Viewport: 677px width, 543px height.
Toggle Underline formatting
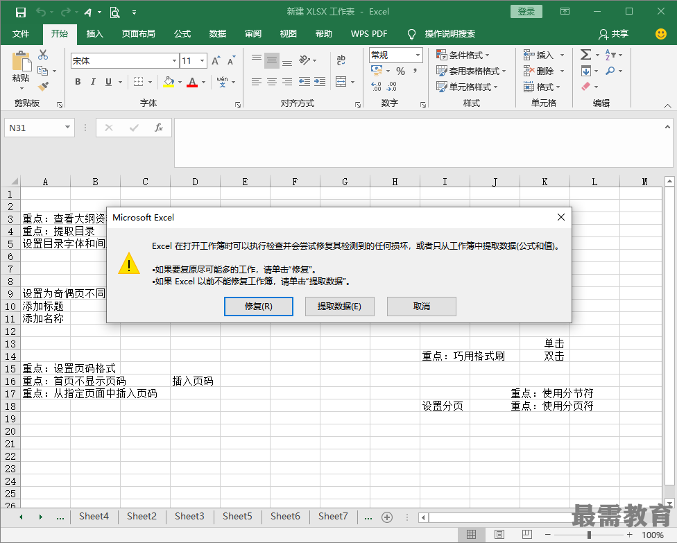point(108,82)
